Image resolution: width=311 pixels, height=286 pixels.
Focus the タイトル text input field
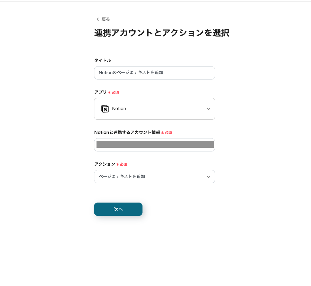coord(155,73)
